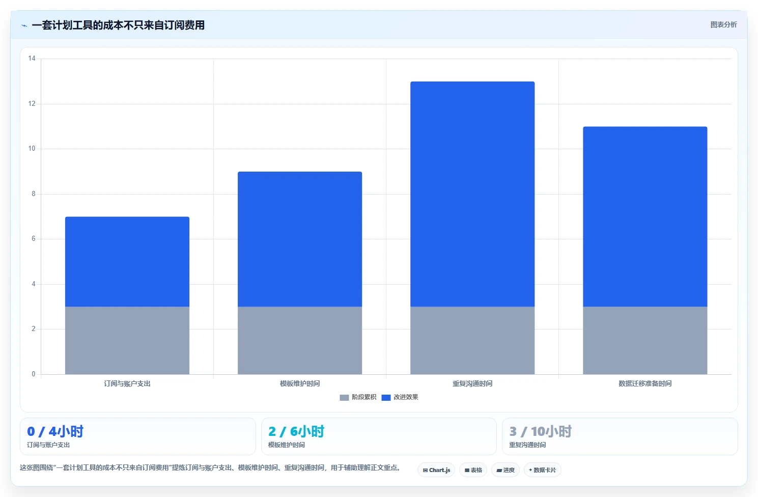Click the 改进效果 legend text
The image size is (758, 497).
[406, 397]
